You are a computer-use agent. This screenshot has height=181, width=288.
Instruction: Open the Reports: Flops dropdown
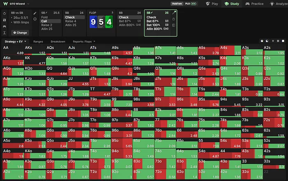[84, 42]
